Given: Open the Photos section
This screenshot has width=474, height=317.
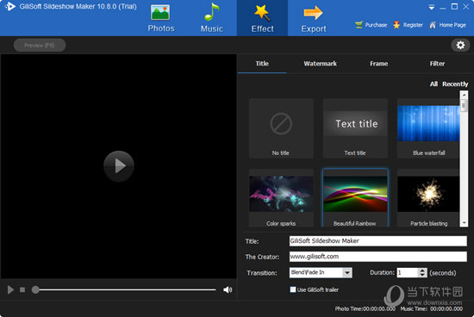Looking at the screenshot, I should coord(161,18).
